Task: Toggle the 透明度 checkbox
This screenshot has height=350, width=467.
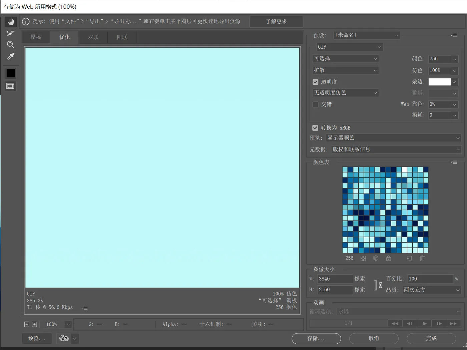Action: [315, 82]
